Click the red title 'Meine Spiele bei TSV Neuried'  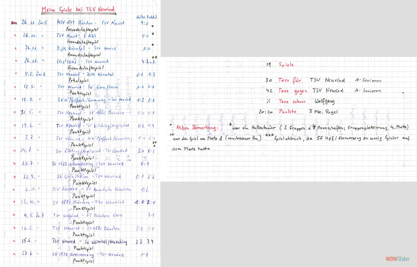[x=79, y=10]
